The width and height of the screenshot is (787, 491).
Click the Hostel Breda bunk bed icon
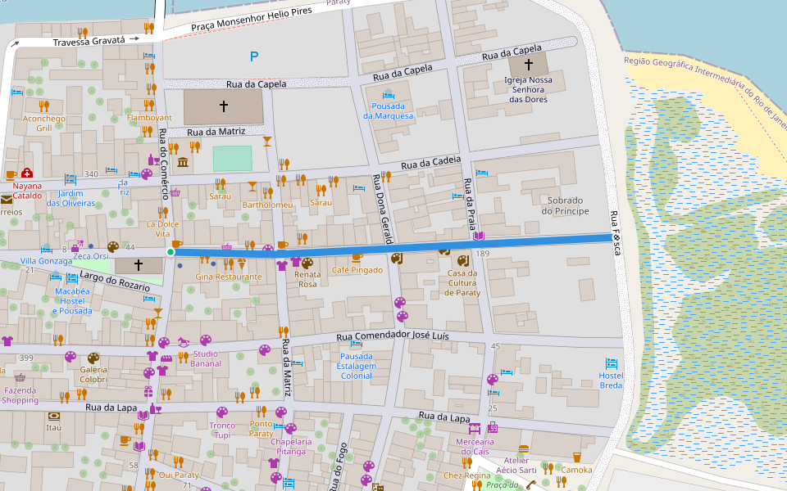click(611, 364)
